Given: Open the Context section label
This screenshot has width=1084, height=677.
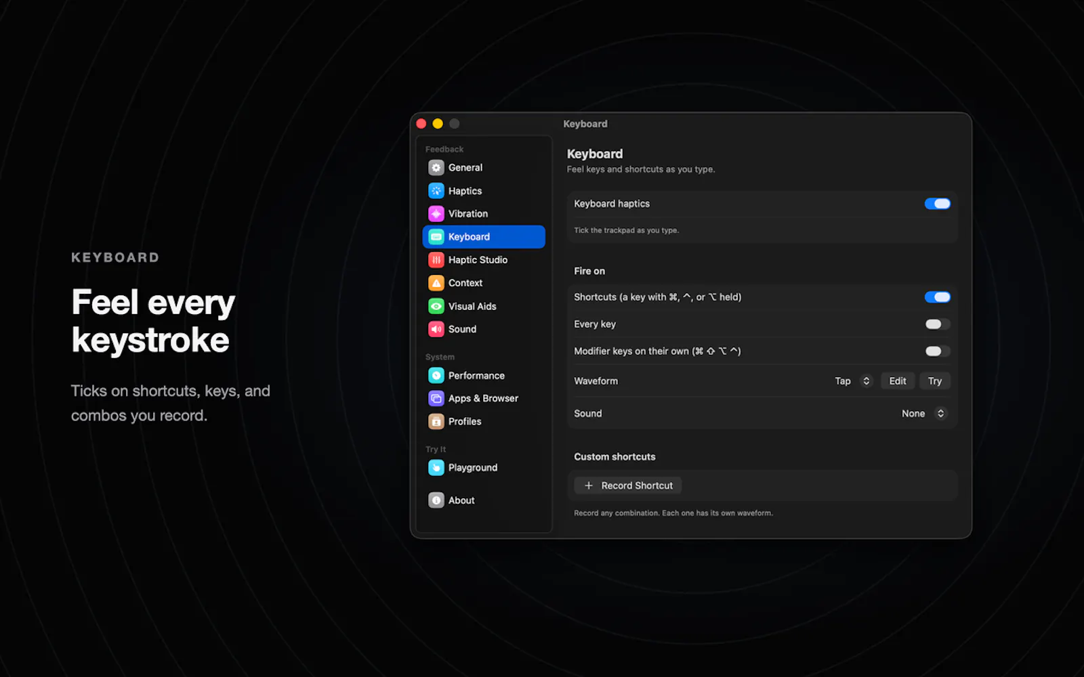Looking at the screenshot, I should coord(465,283).
